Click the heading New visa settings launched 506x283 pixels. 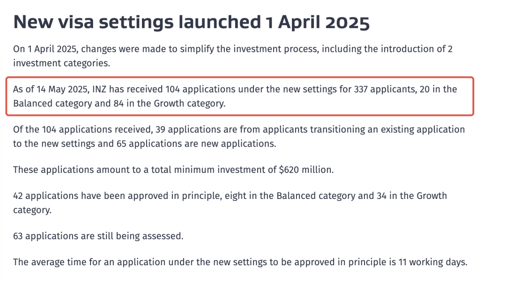pyautogui.click(x=191, y=22)
